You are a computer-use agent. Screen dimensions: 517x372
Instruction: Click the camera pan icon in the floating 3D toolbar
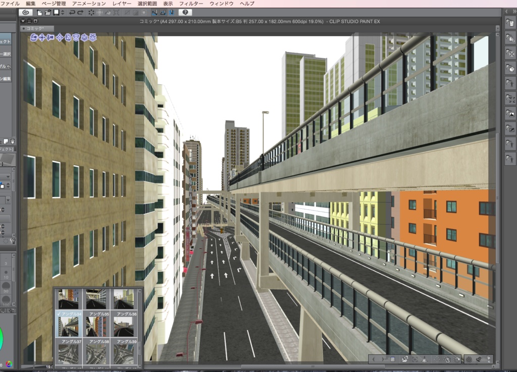click(42, 37)
